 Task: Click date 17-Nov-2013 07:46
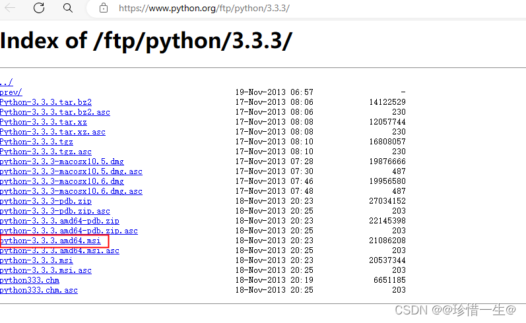274,181
